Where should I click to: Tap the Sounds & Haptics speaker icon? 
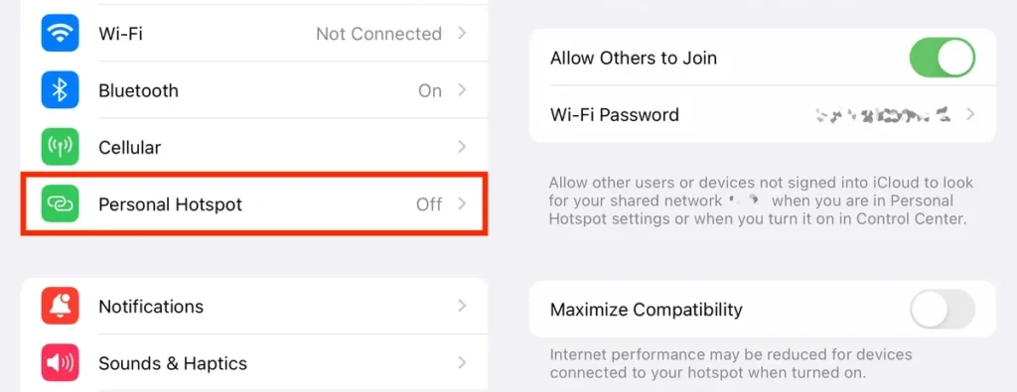[61, 363]
